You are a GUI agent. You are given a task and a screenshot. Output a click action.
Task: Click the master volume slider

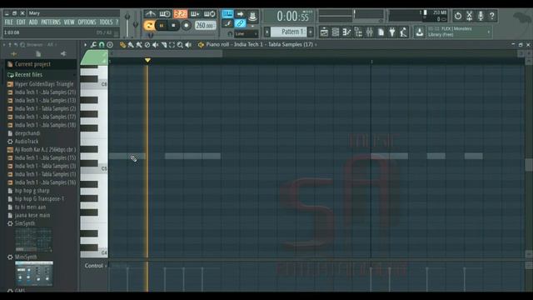pyautogui.click(x=127, y=24)
